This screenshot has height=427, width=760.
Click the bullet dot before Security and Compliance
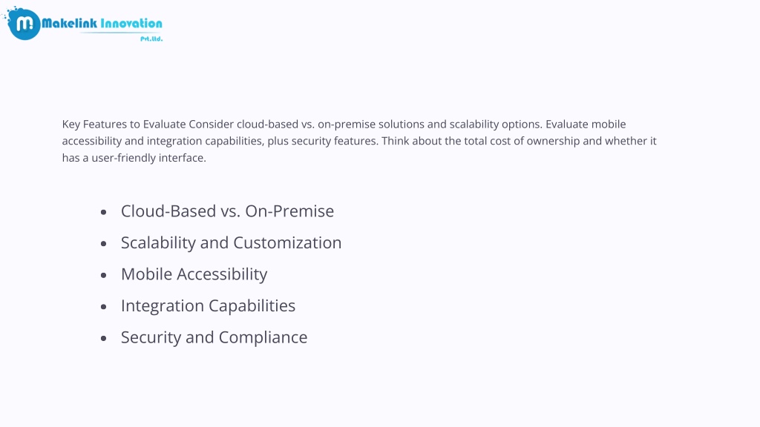pos(103,338)
